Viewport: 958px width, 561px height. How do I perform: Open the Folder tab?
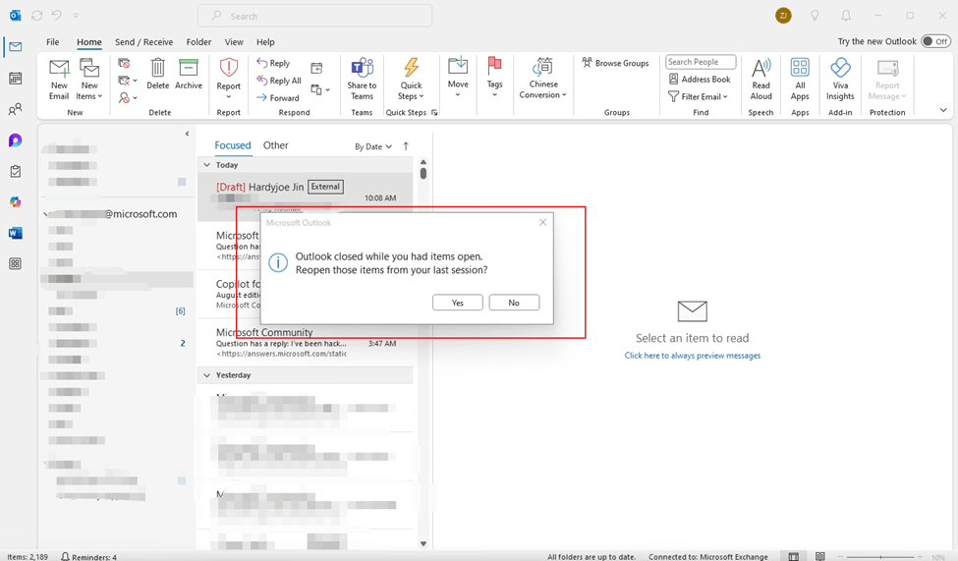click(198, 42)
